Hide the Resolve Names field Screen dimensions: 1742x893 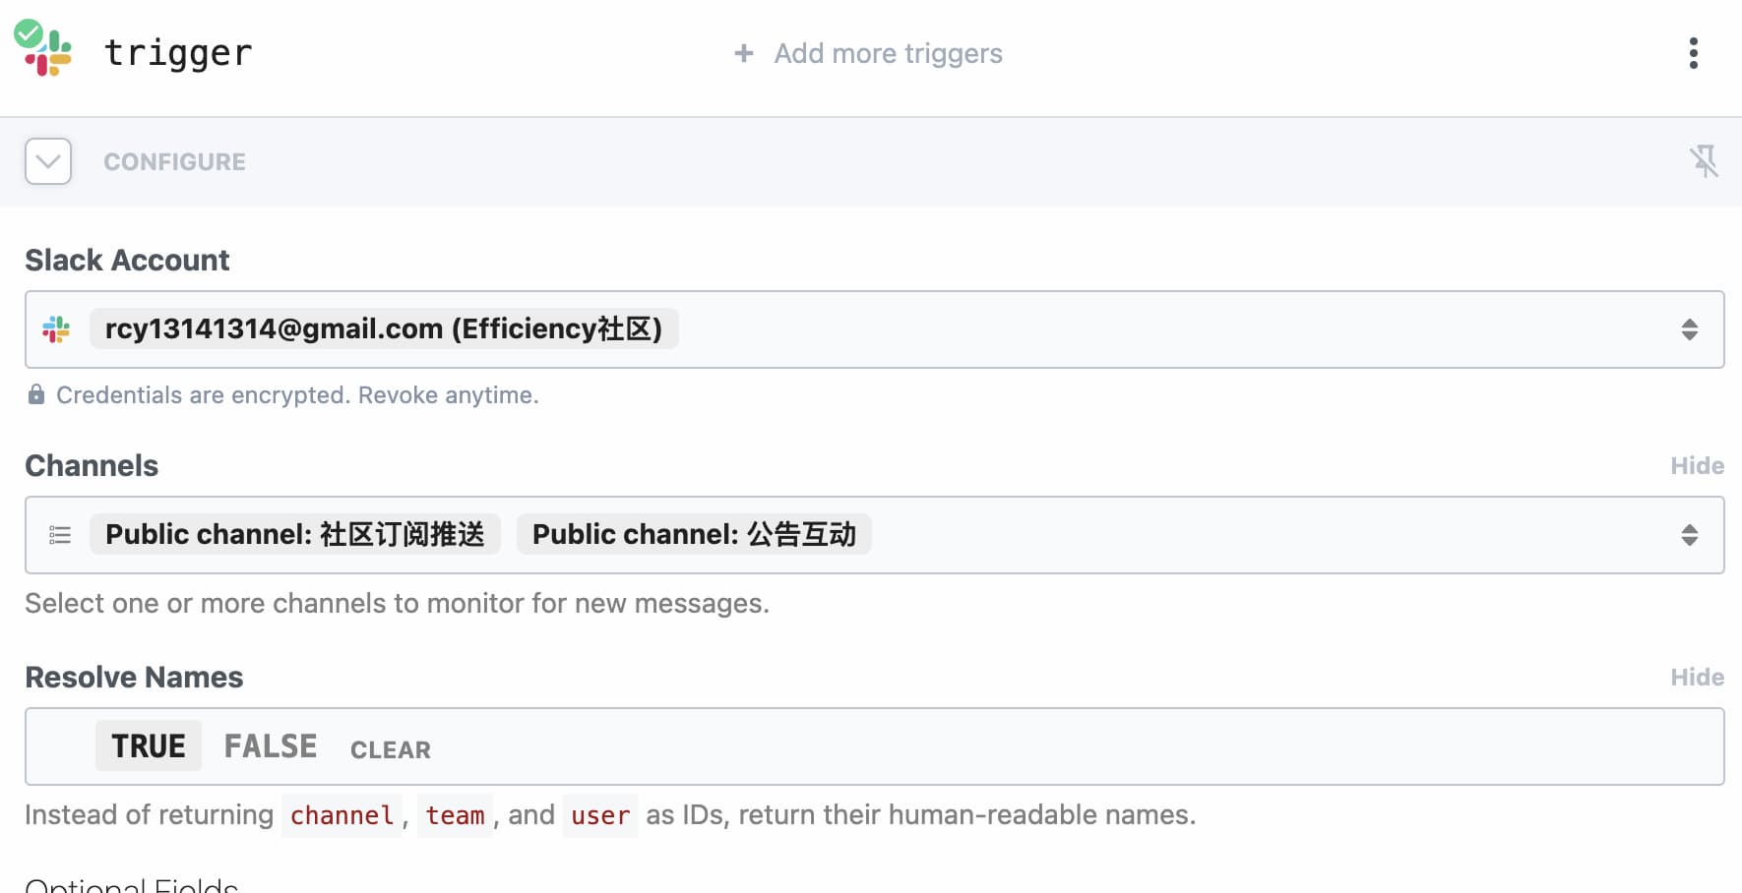click(x=1697, y=678)
